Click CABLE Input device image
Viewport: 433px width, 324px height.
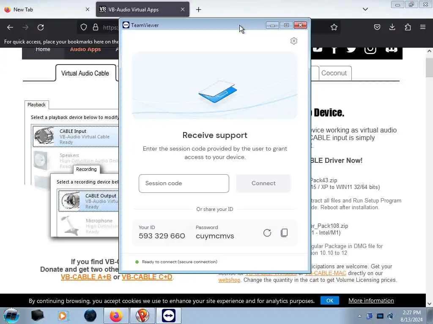point(45,136)
